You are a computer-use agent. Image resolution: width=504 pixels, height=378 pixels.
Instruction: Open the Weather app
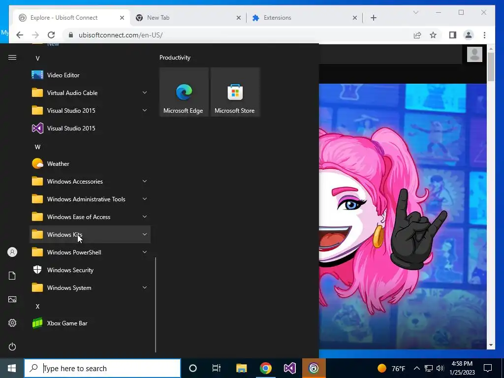tap(90, 163)
